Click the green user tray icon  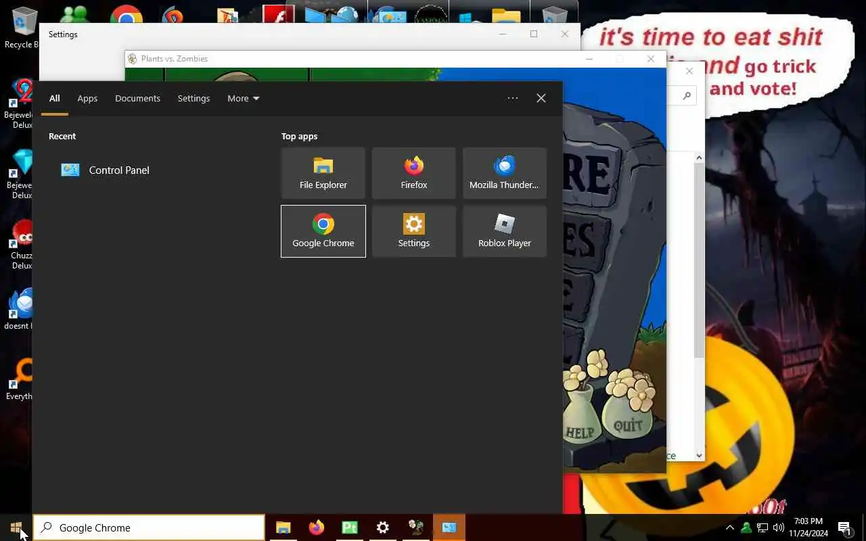click(x=746, y=527)
